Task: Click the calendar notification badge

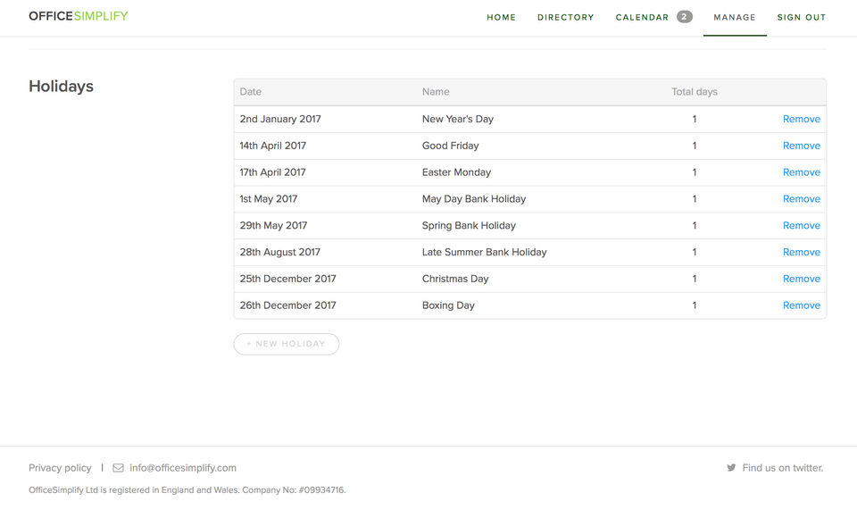Action: pyautogui.click(x=684, y=17)
